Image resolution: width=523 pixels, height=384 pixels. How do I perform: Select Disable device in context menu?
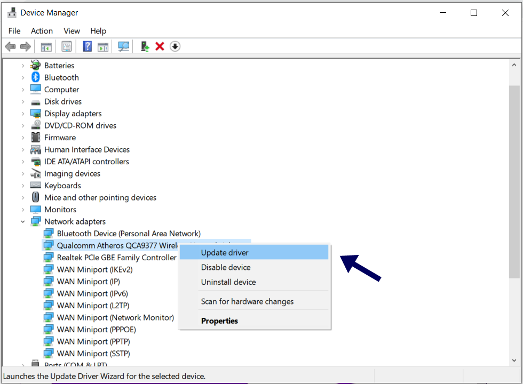(225, 268)
